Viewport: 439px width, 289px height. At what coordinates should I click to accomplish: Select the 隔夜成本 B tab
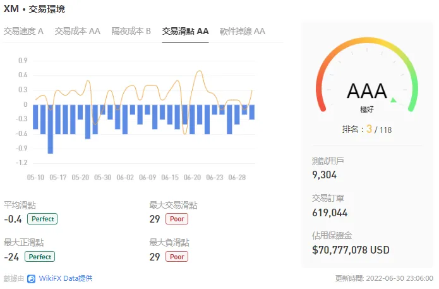[131, 31]
